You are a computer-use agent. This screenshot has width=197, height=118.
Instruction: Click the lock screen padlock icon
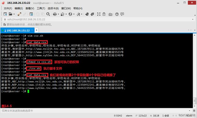click(104, 14)
